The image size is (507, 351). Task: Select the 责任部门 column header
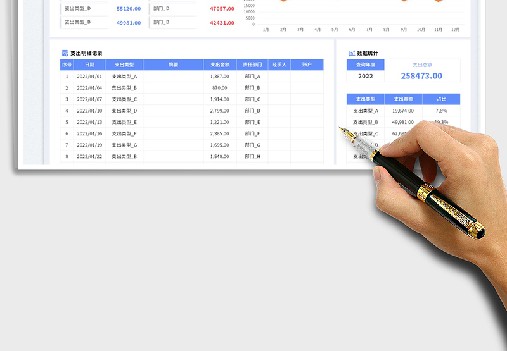click(x=252, y=65)
